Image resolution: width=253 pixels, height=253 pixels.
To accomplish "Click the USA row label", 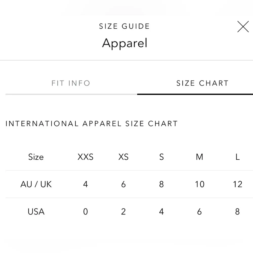I will [x=36, y=212].
